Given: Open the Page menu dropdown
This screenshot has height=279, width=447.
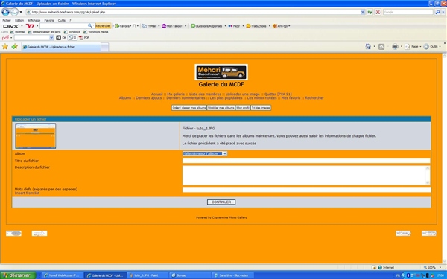Looking at the screenshot, I should pyautogui.click(x=413, y=46).
